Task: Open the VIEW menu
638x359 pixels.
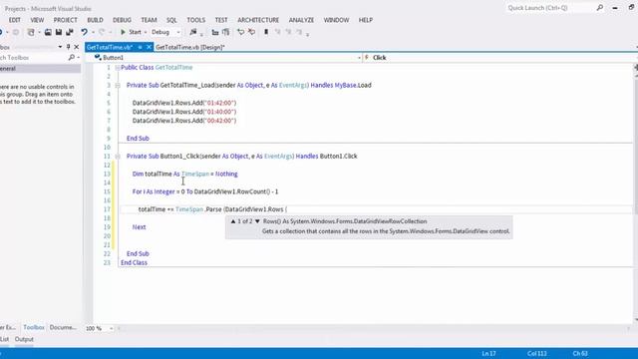Action: tap(37, 20)
